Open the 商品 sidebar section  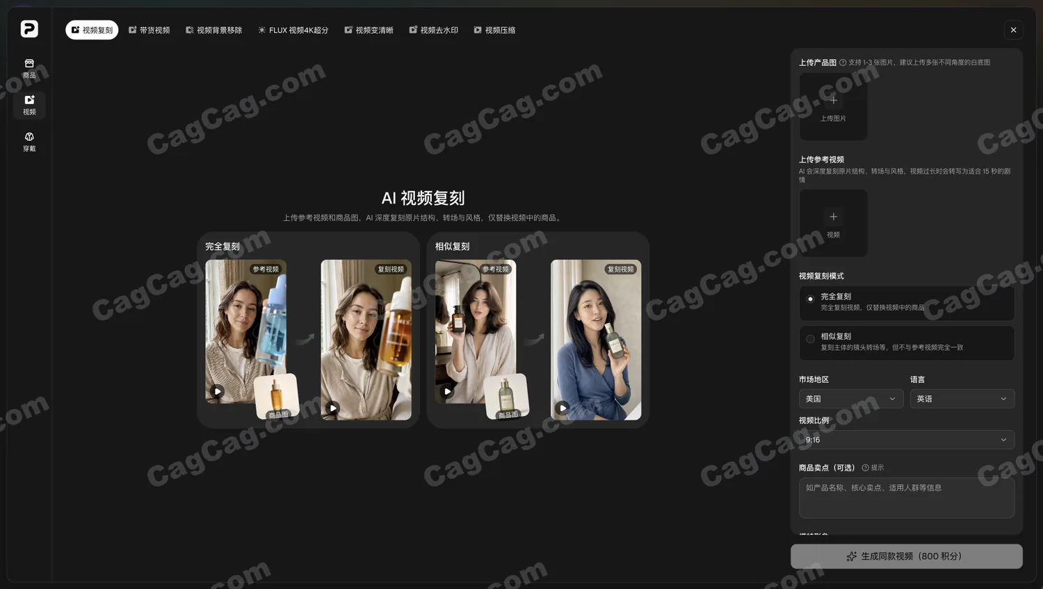pyautogui.click(x=29, y=68)
